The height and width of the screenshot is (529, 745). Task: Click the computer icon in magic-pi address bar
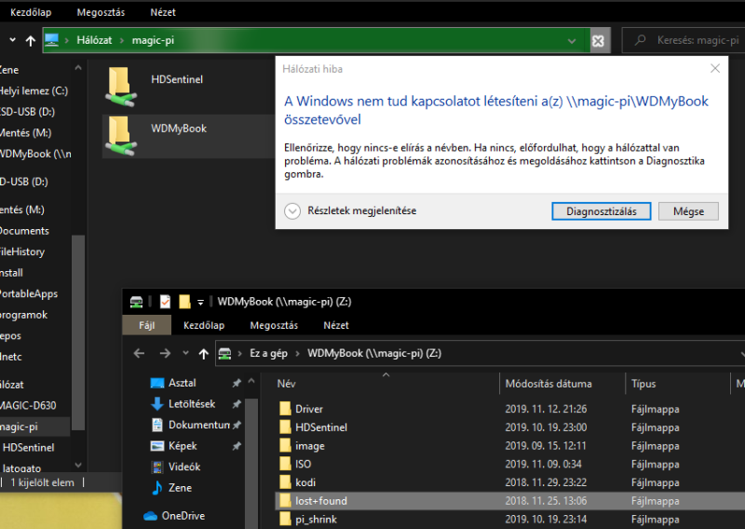tap(51, 40)
